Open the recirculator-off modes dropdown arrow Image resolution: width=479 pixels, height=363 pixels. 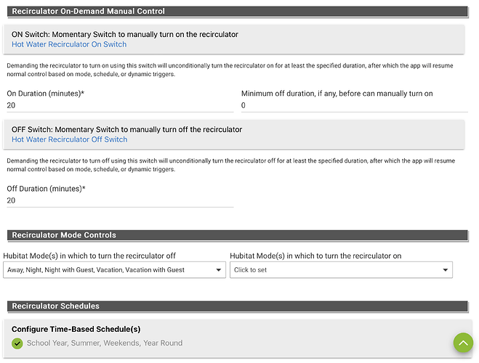(x=220, y=270)
